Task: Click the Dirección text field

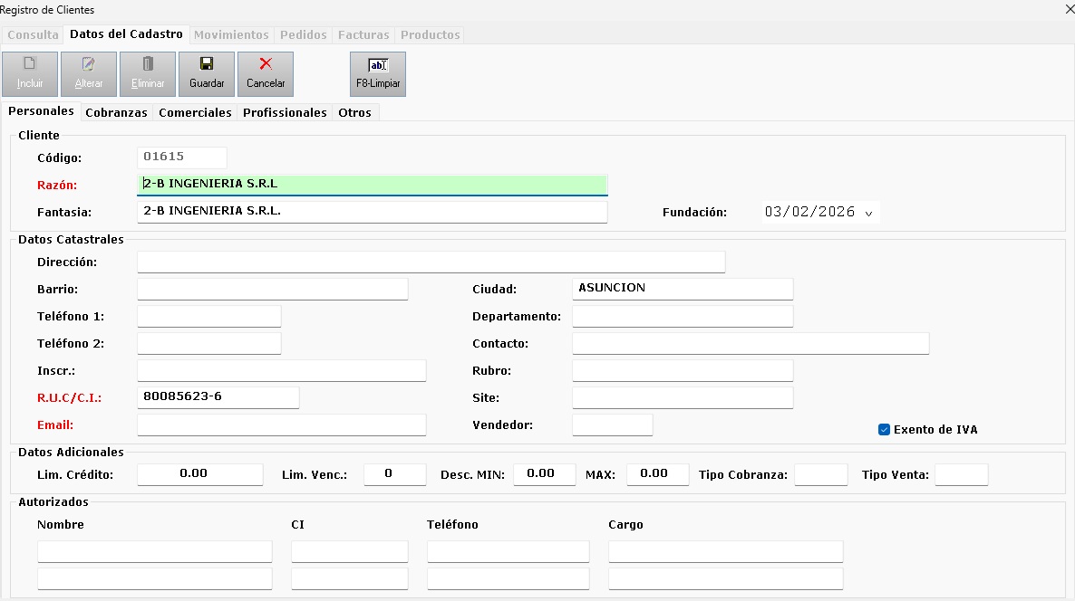Action: [x=431, y=262]
